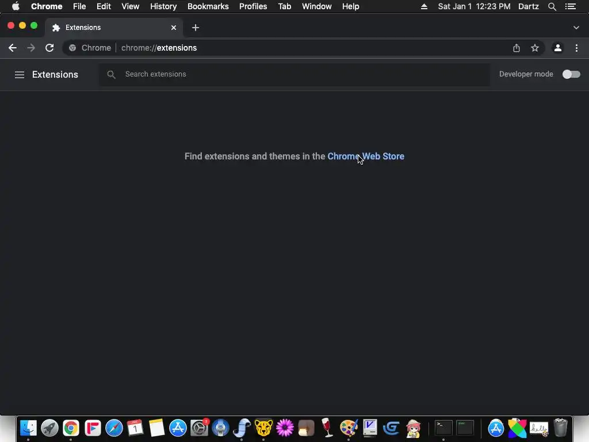
Task: Open System Preferences gear in Dock
Action: click(199, 428)
